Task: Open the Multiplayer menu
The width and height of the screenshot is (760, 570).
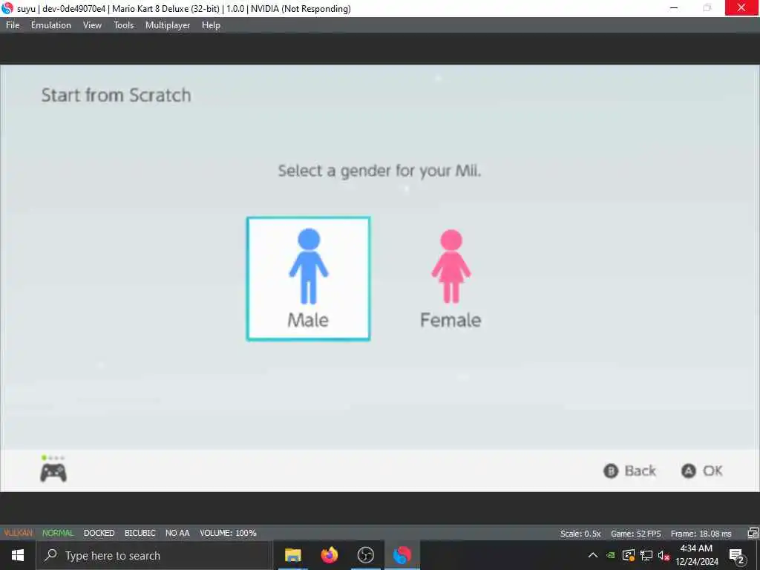Action: pos(168,25)
